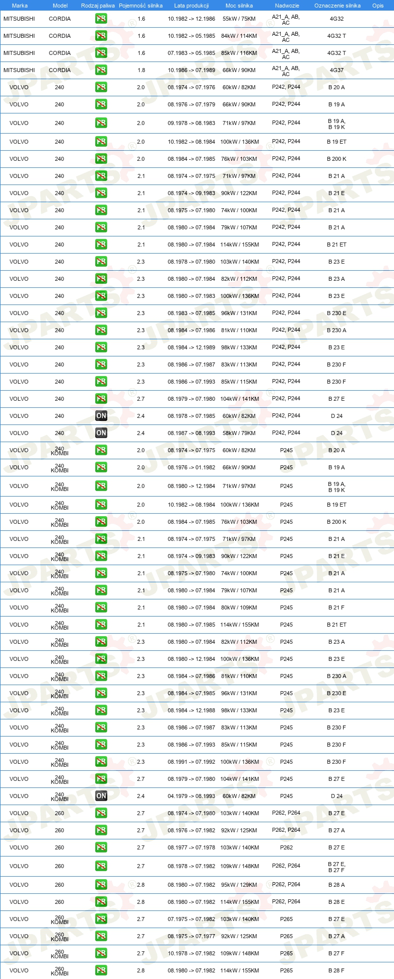This screenshot has height=979, width=394.
Task: Click petrol icon in Cordia 55kW / 75KM row
Action: (x=101, y=19)
